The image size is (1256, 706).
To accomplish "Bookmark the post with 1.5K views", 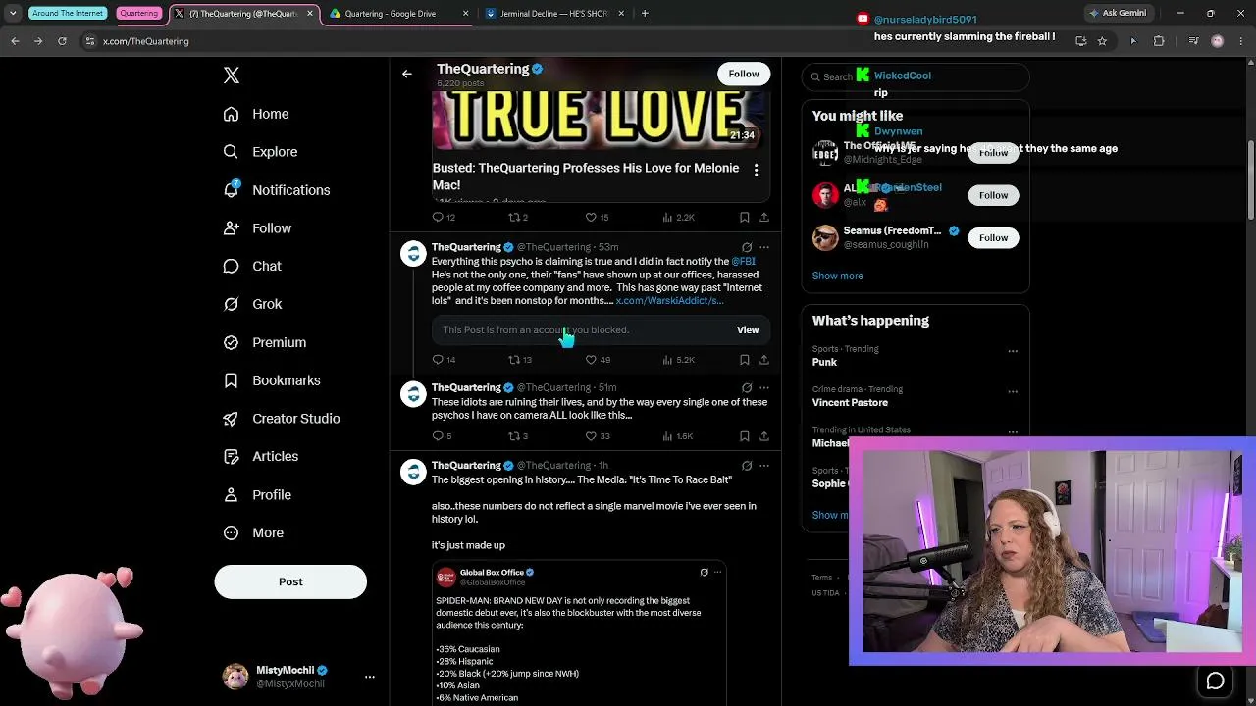I will pos(745,436).
